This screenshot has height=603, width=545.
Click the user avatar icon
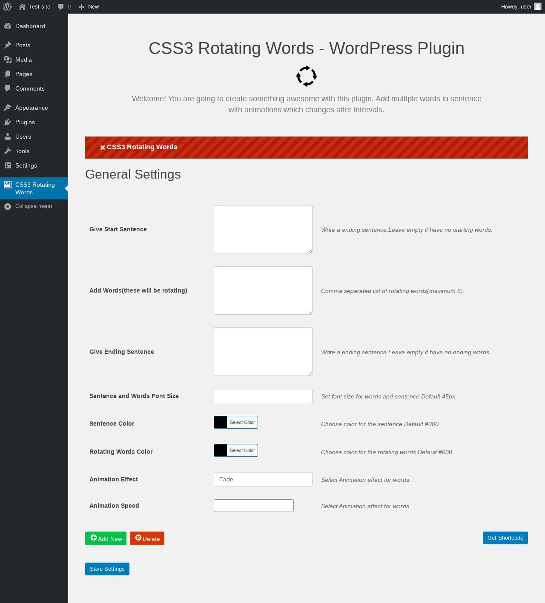pyautogui.click(x=538, y=6)
